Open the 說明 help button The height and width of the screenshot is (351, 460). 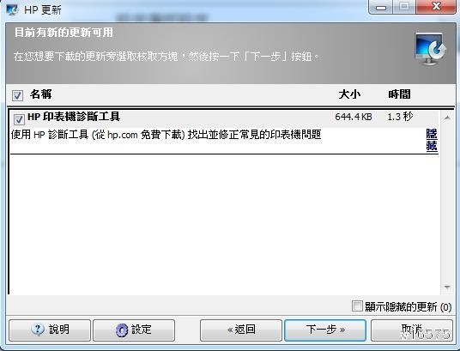tap(50, 330)
